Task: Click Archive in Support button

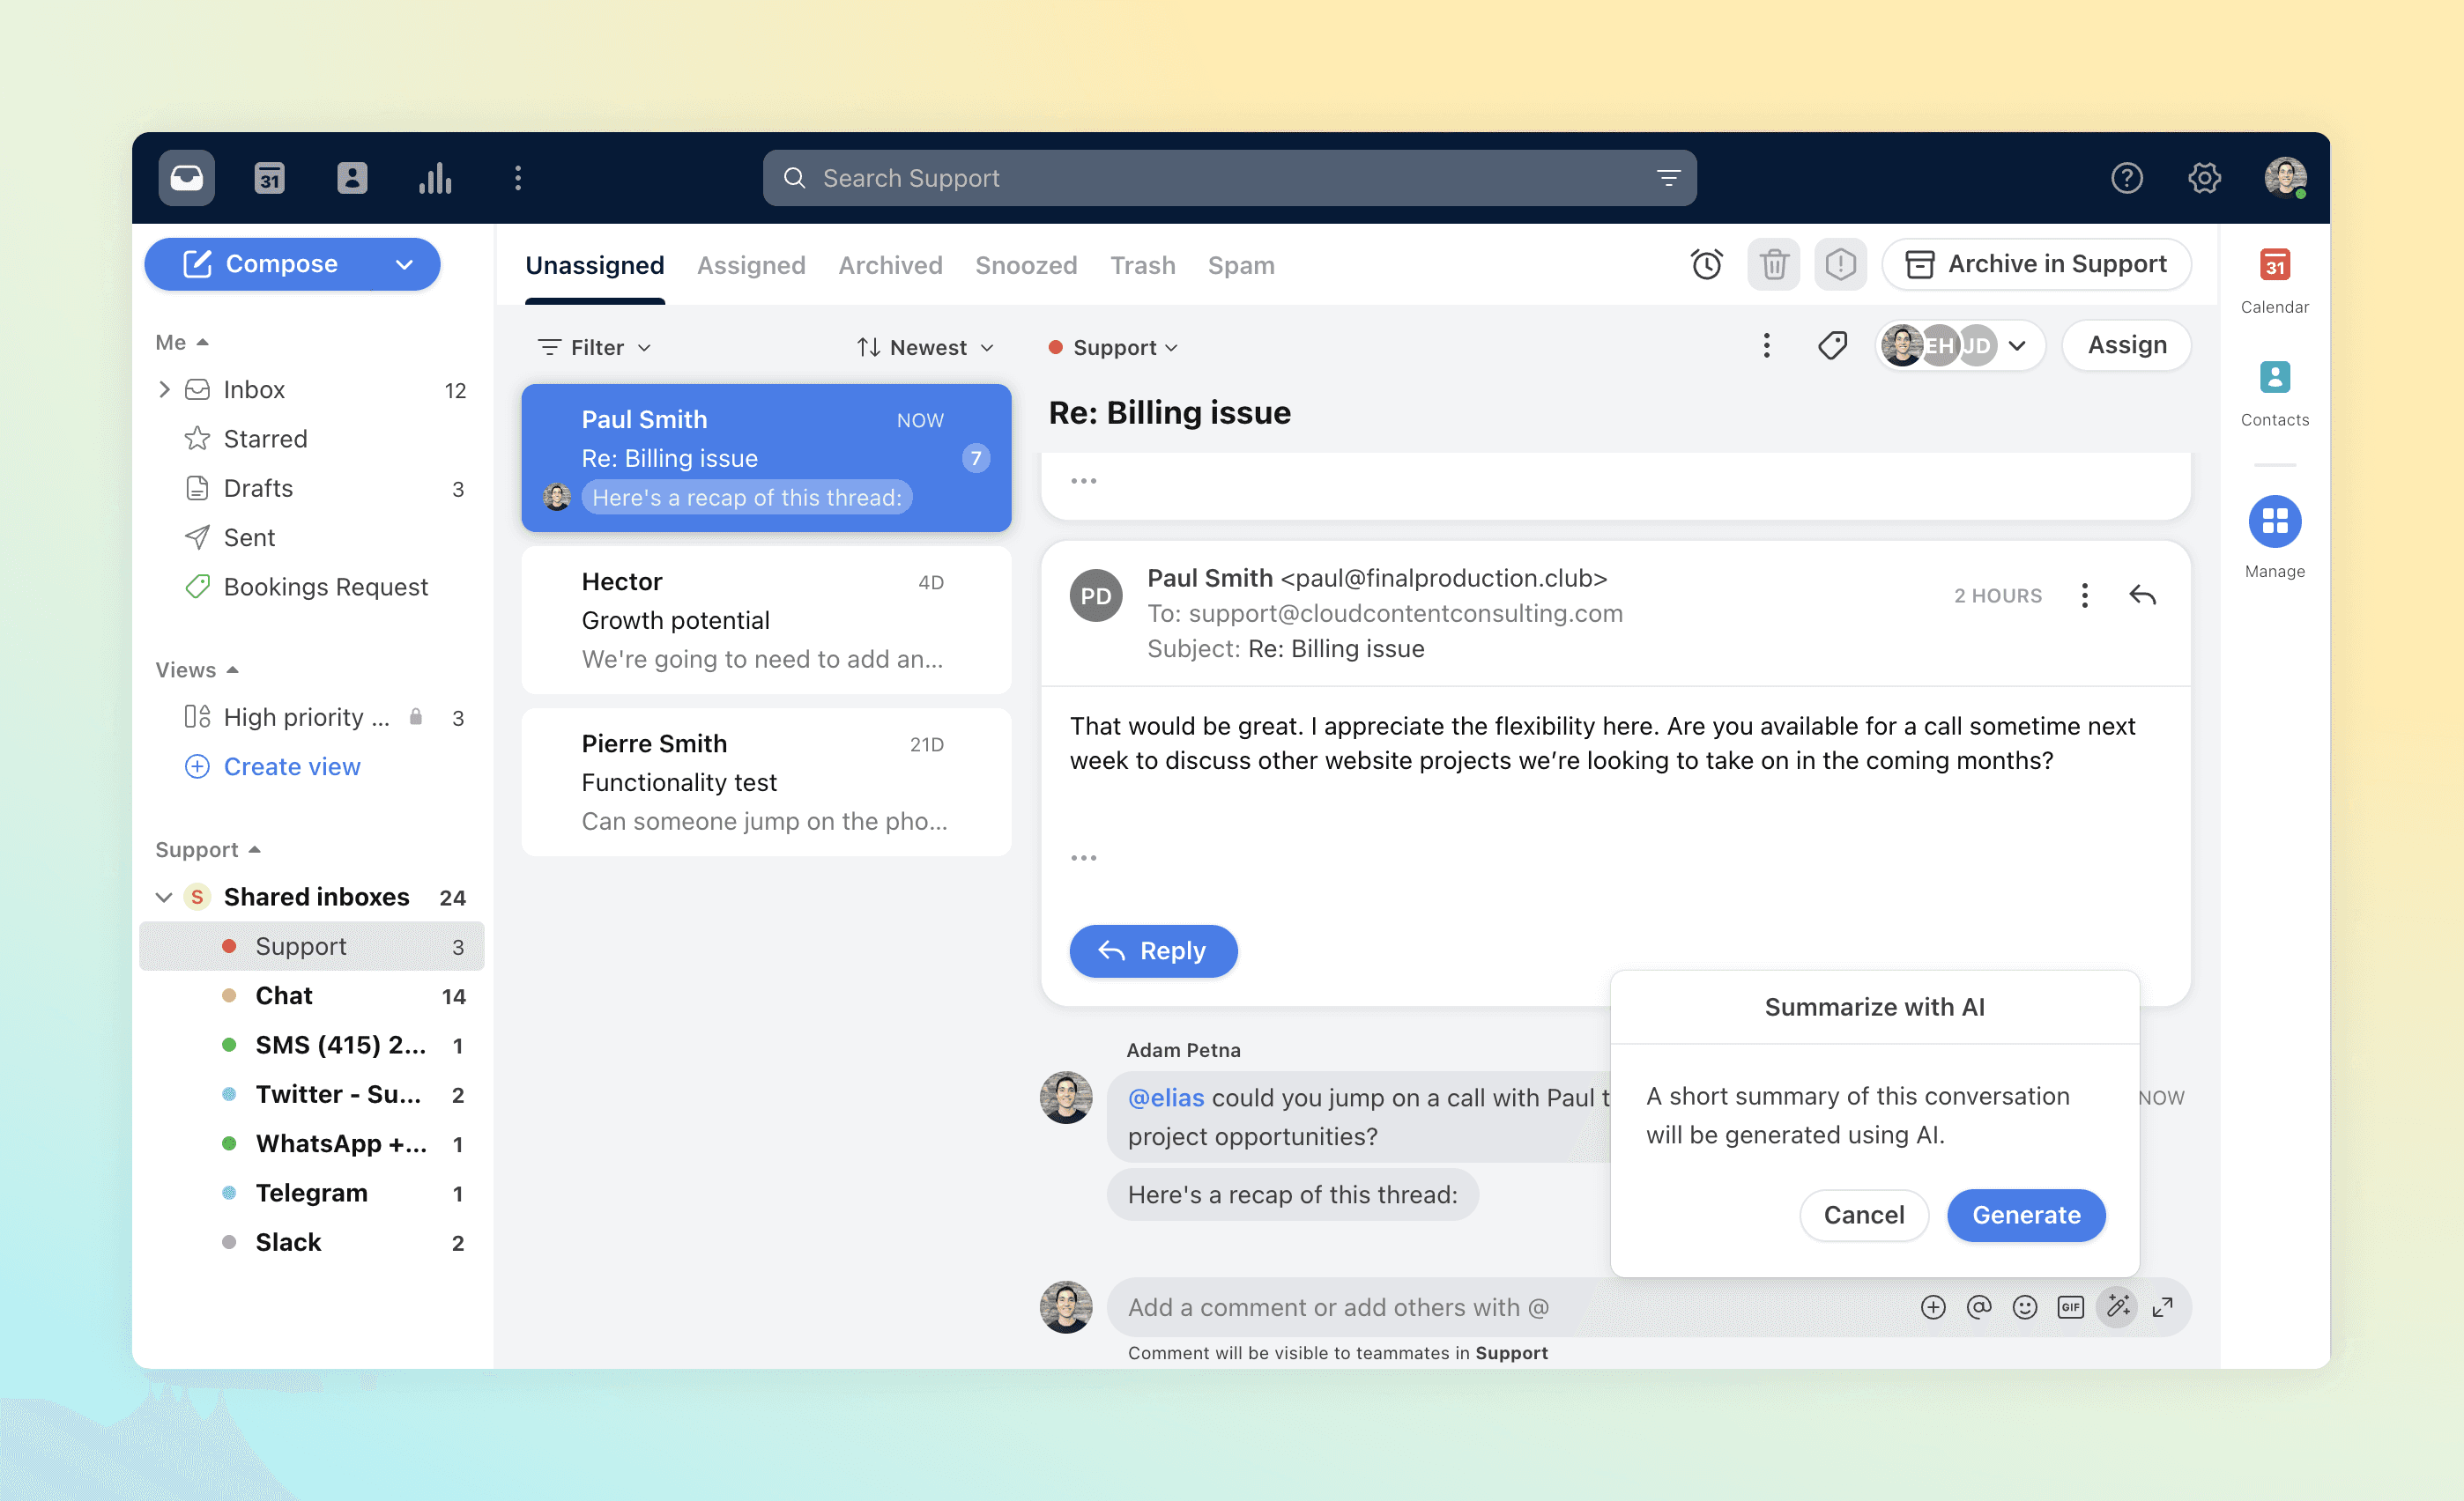Action: (x=2037, y=264)
